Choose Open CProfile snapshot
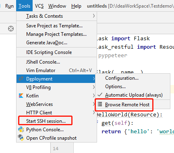The height and width of the screenshot is (153, 174). [x=56, y=138]
